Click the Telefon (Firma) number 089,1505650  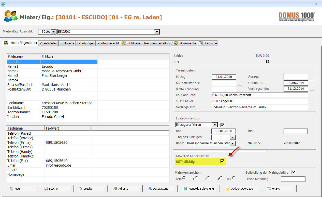[57, 142]
